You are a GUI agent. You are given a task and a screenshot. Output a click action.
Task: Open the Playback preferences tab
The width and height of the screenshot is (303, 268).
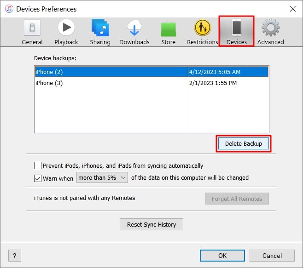tap(66, 32)
